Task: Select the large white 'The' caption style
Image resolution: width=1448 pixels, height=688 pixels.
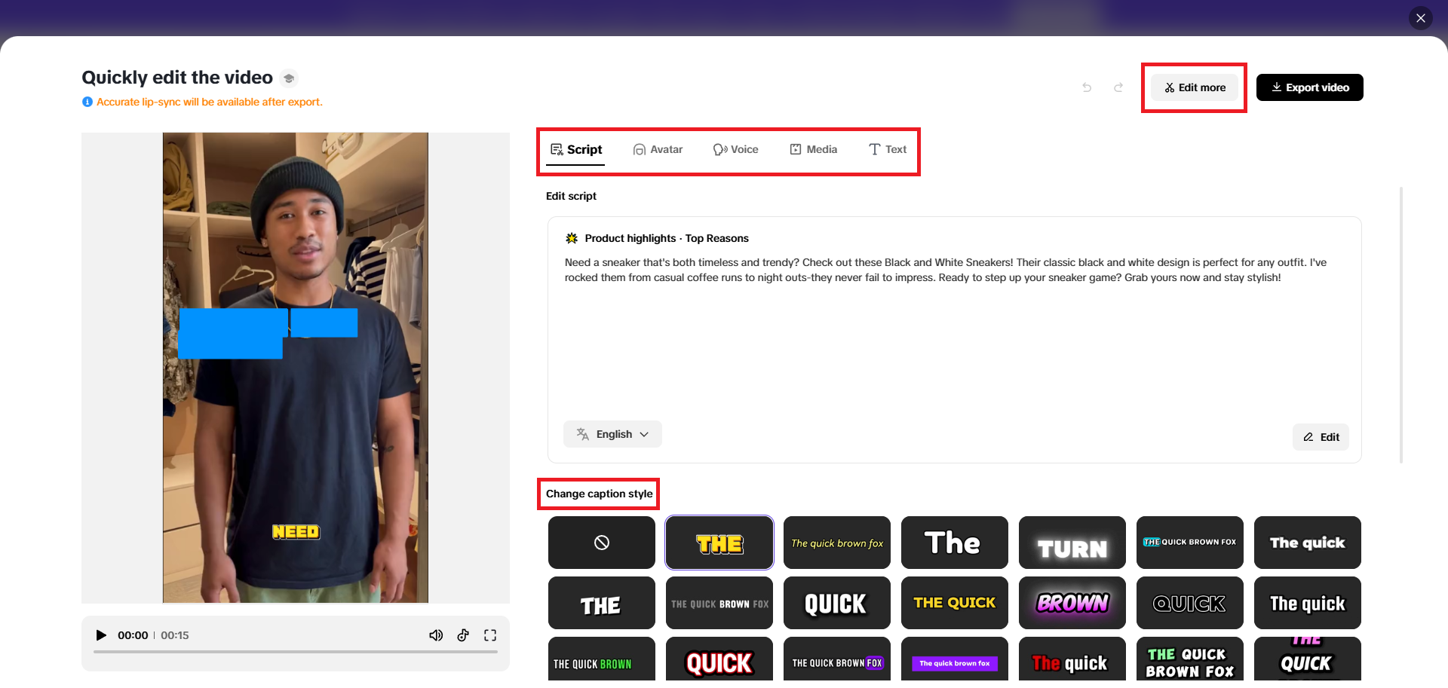Action: point(955,543)
